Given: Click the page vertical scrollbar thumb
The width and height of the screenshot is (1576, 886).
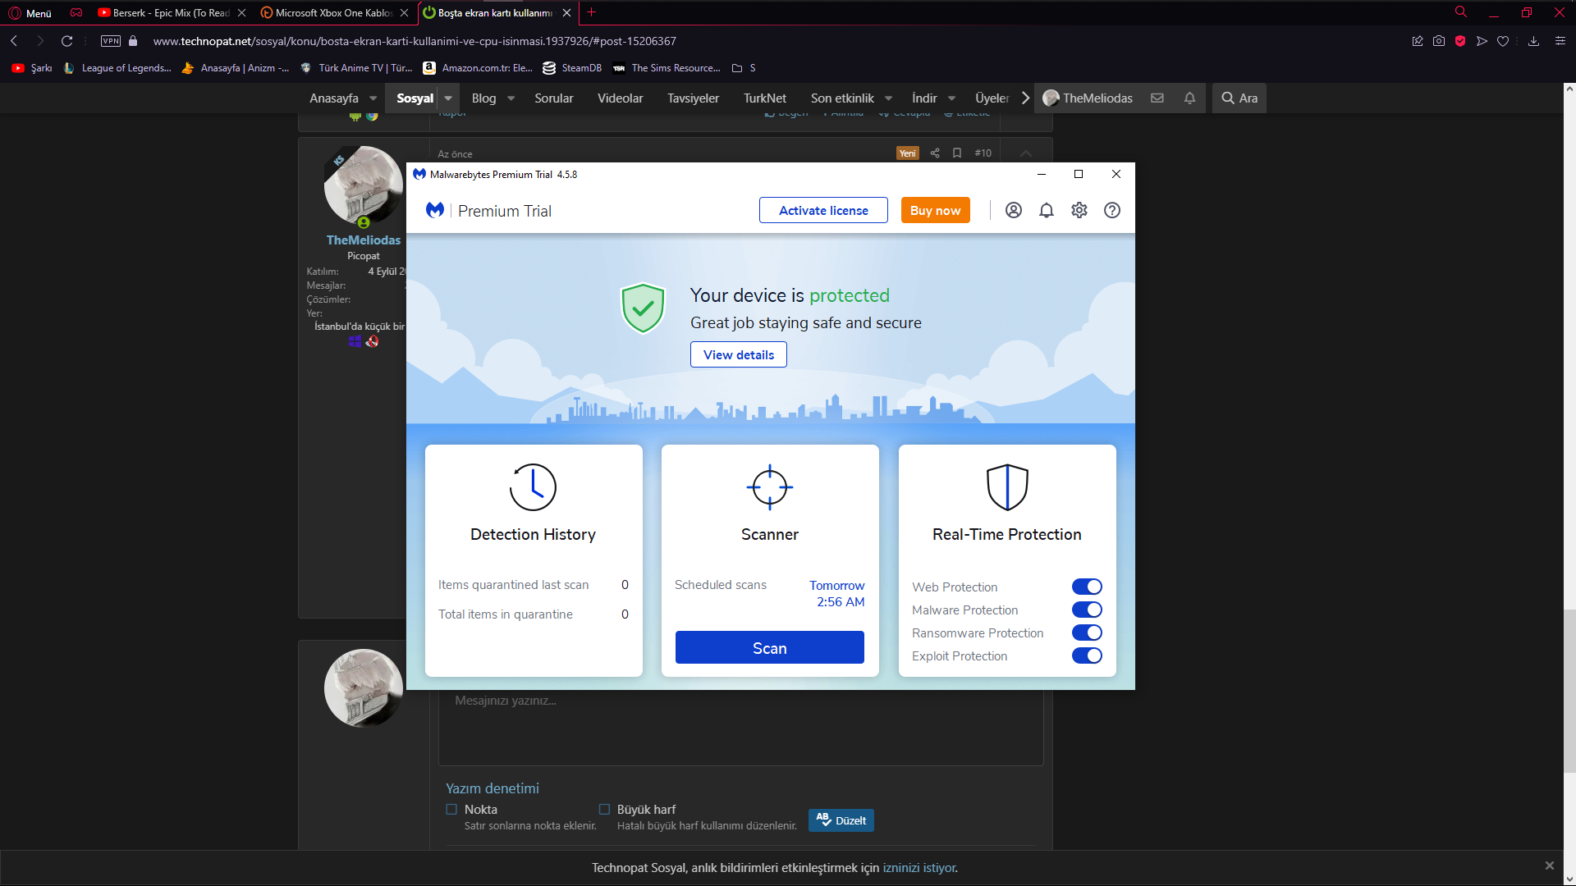Looking at the screenshot, I should pyautogui.click(x=1569, y=691).
